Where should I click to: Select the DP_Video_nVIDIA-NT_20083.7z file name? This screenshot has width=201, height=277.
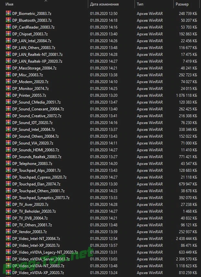[38, 266]
